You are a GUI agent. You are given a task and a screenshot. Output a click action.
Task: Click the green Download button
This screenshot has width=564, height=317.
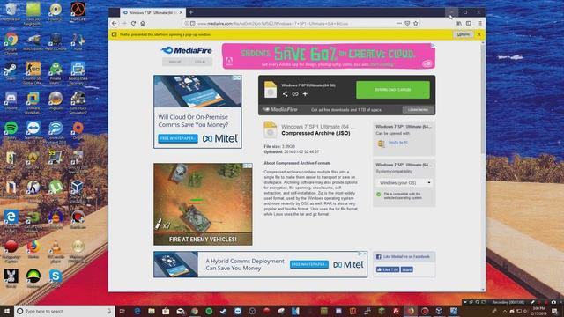[x=392, y=90]
